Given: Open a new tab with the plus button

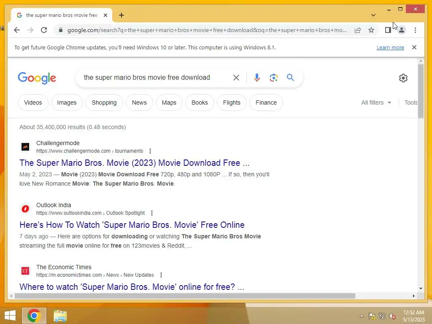Looking at the screenshot, I should [x=121, y=15].
